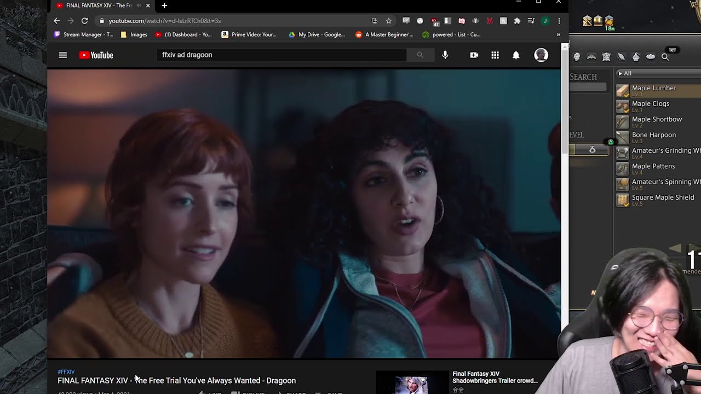Click the browser address bar URL

[164, 21]
